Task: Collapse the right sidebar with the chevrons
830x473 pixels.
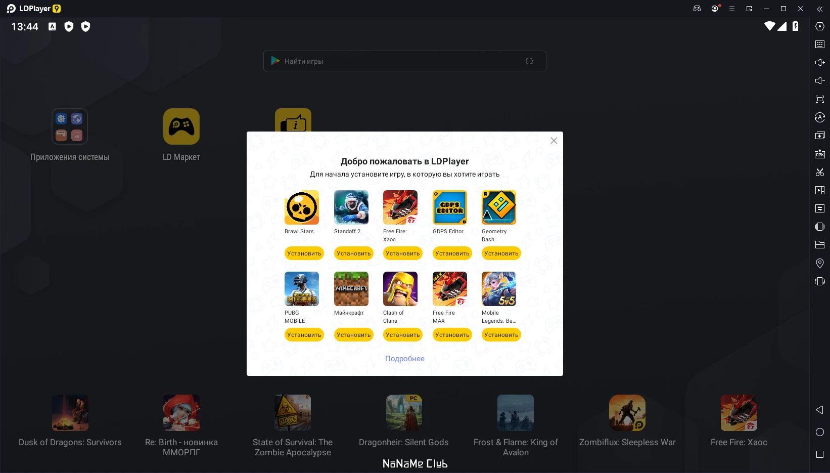Action: pos(820,9)
